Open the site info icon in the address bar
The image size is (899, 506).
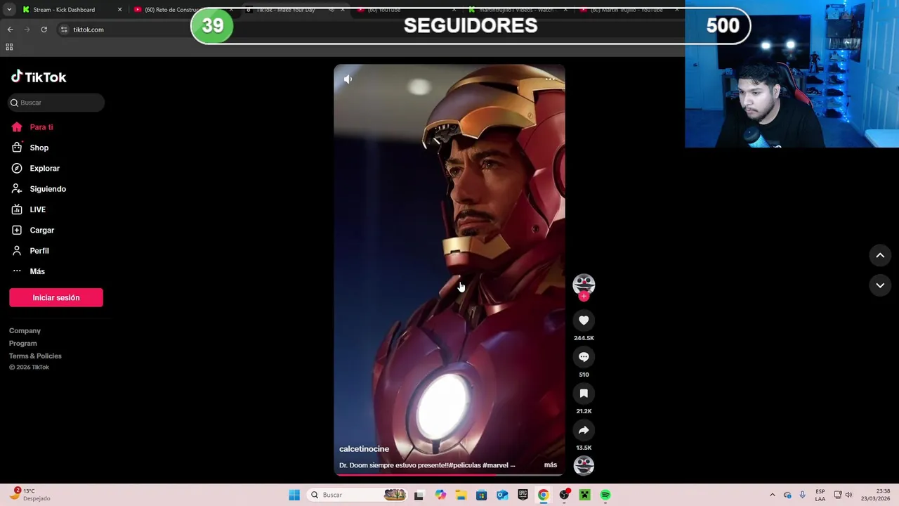tap(64, 30)
